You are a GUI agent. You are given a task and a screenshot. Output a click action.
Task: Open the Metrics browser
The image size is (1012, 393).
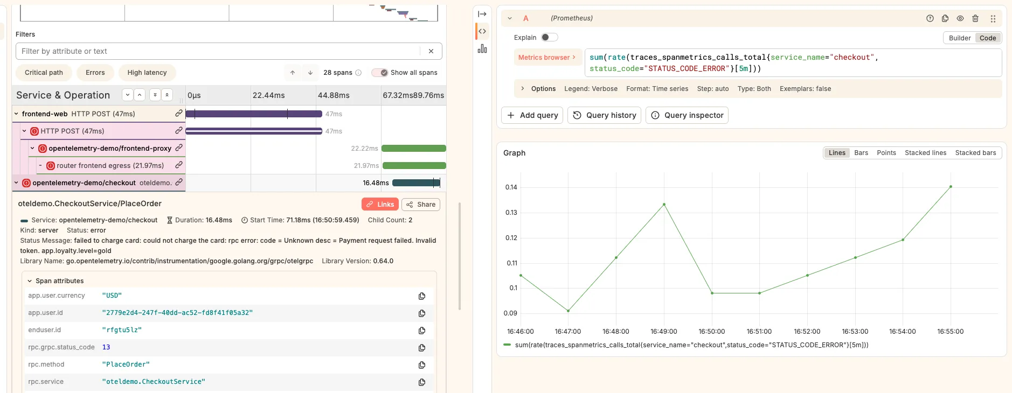pos(547,57)
